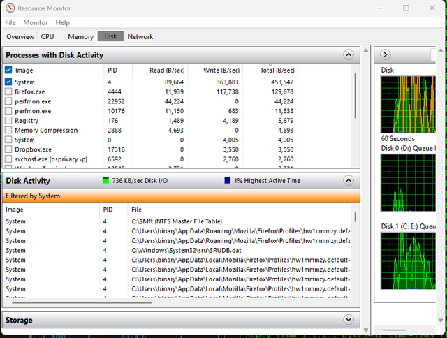Click the Dropbox.exe PID 17316 cell
The width and height of the screenshot is (447, 338).
(116, 149)
